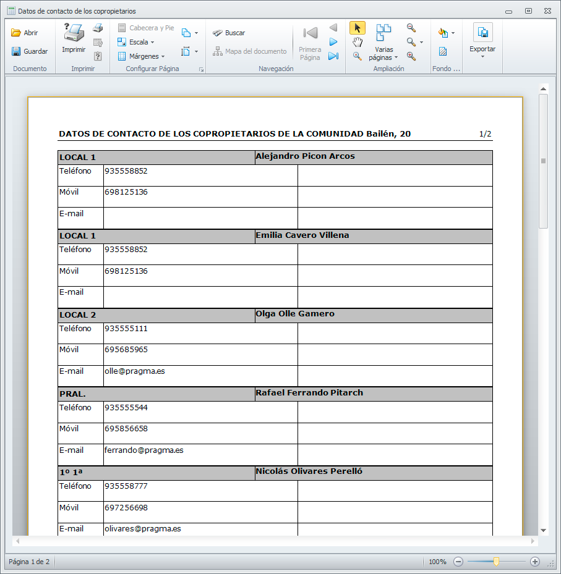Click the vertical scrollbar down arrow
The width and height of the screenshot is (561, 574).
544,530
